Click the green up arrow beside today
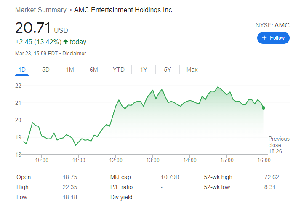 pyautogui.click(x=66, y=42)
